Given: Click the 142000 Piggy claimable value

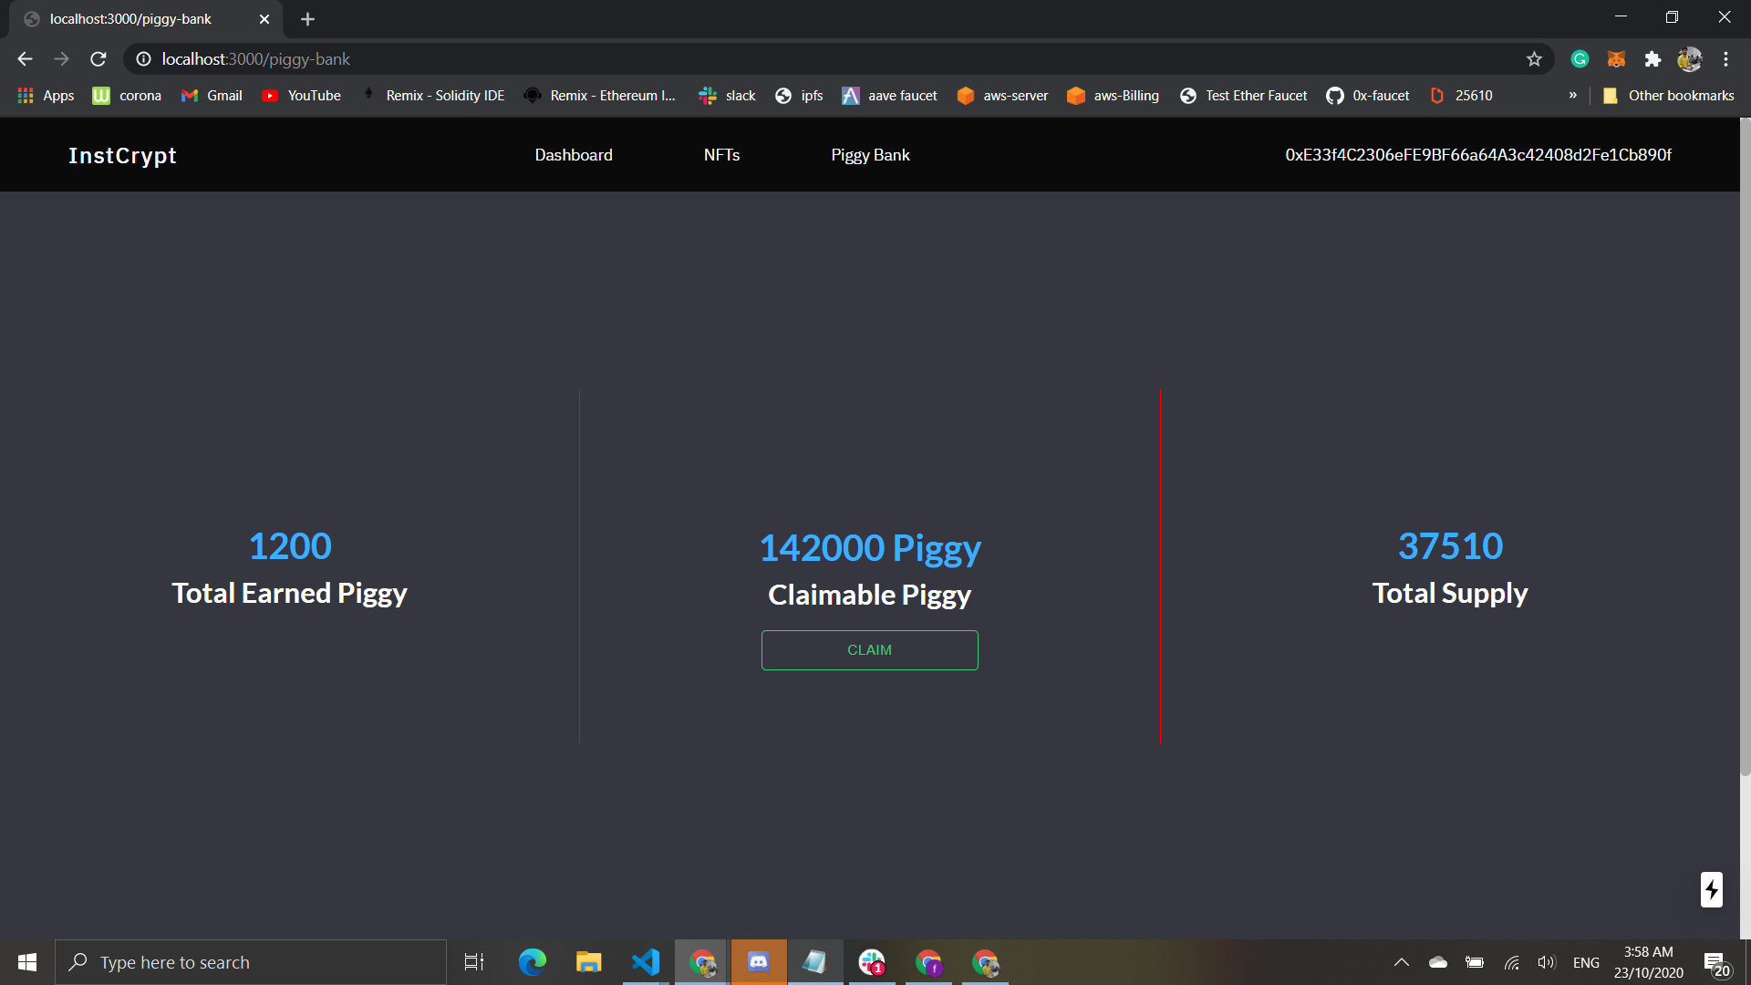Looking at the screenshot, I should tap(870, 548).
